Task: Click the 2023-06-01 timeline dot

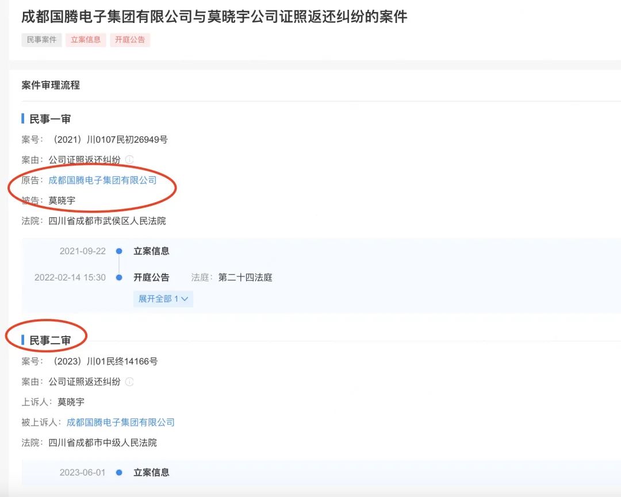Action: pos(119,472)
